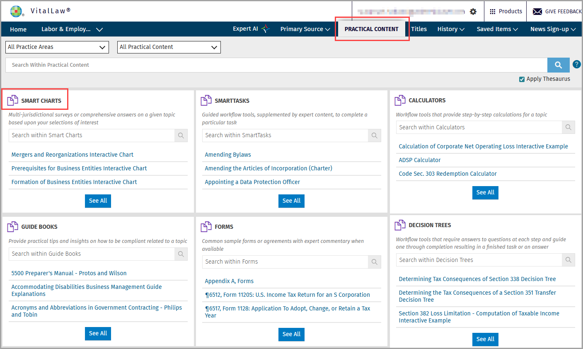The width and height of the screenshot is (583, 349).
Task: Open Code Sec. 303 Redemption Calculator
Action: (x=448, y=174)
